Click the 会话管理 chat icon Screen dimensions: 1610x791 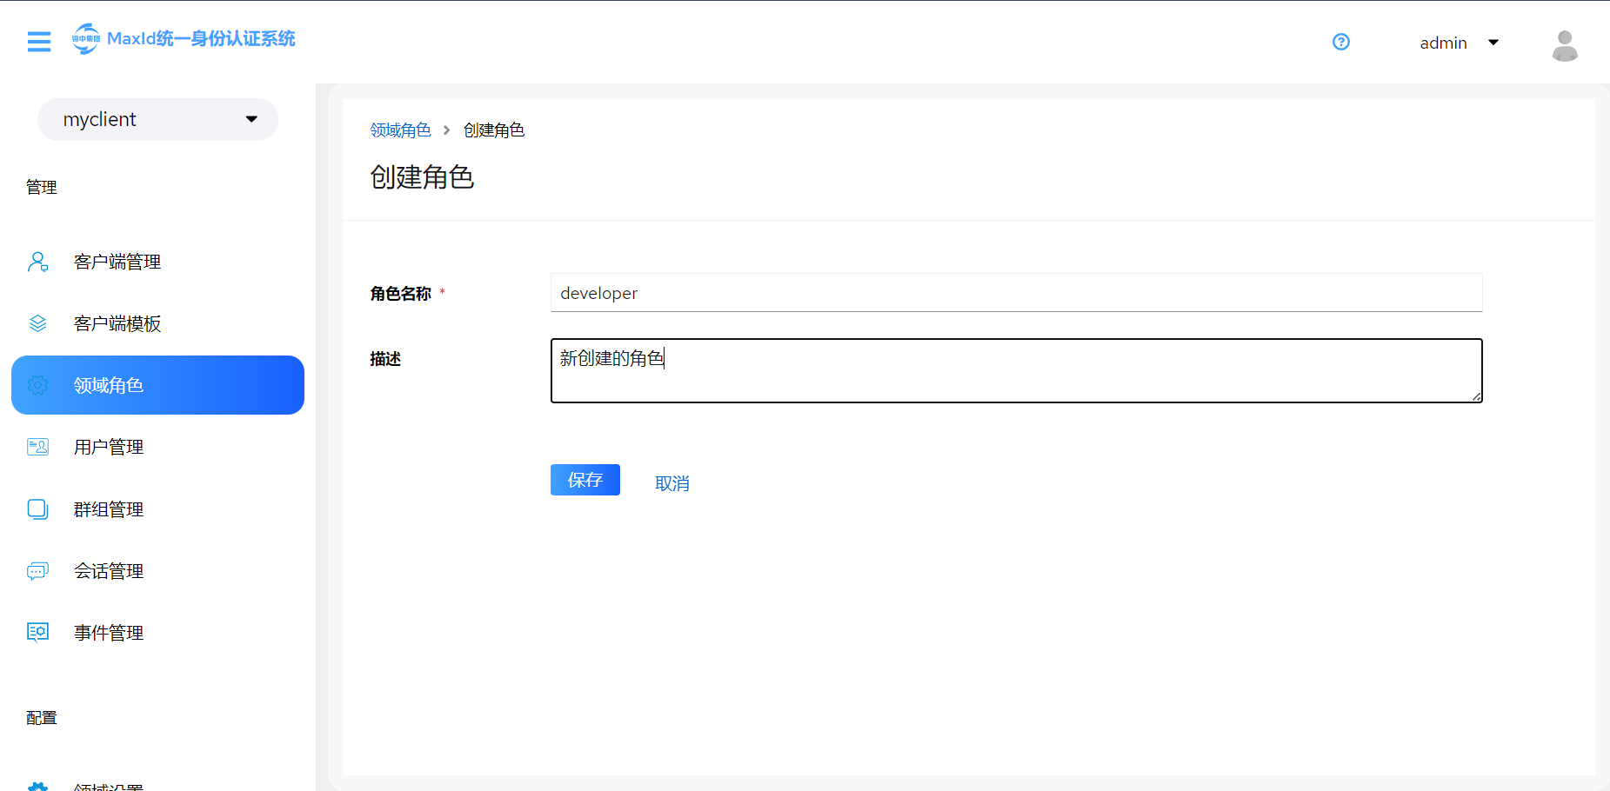click(x=38, y=571)
